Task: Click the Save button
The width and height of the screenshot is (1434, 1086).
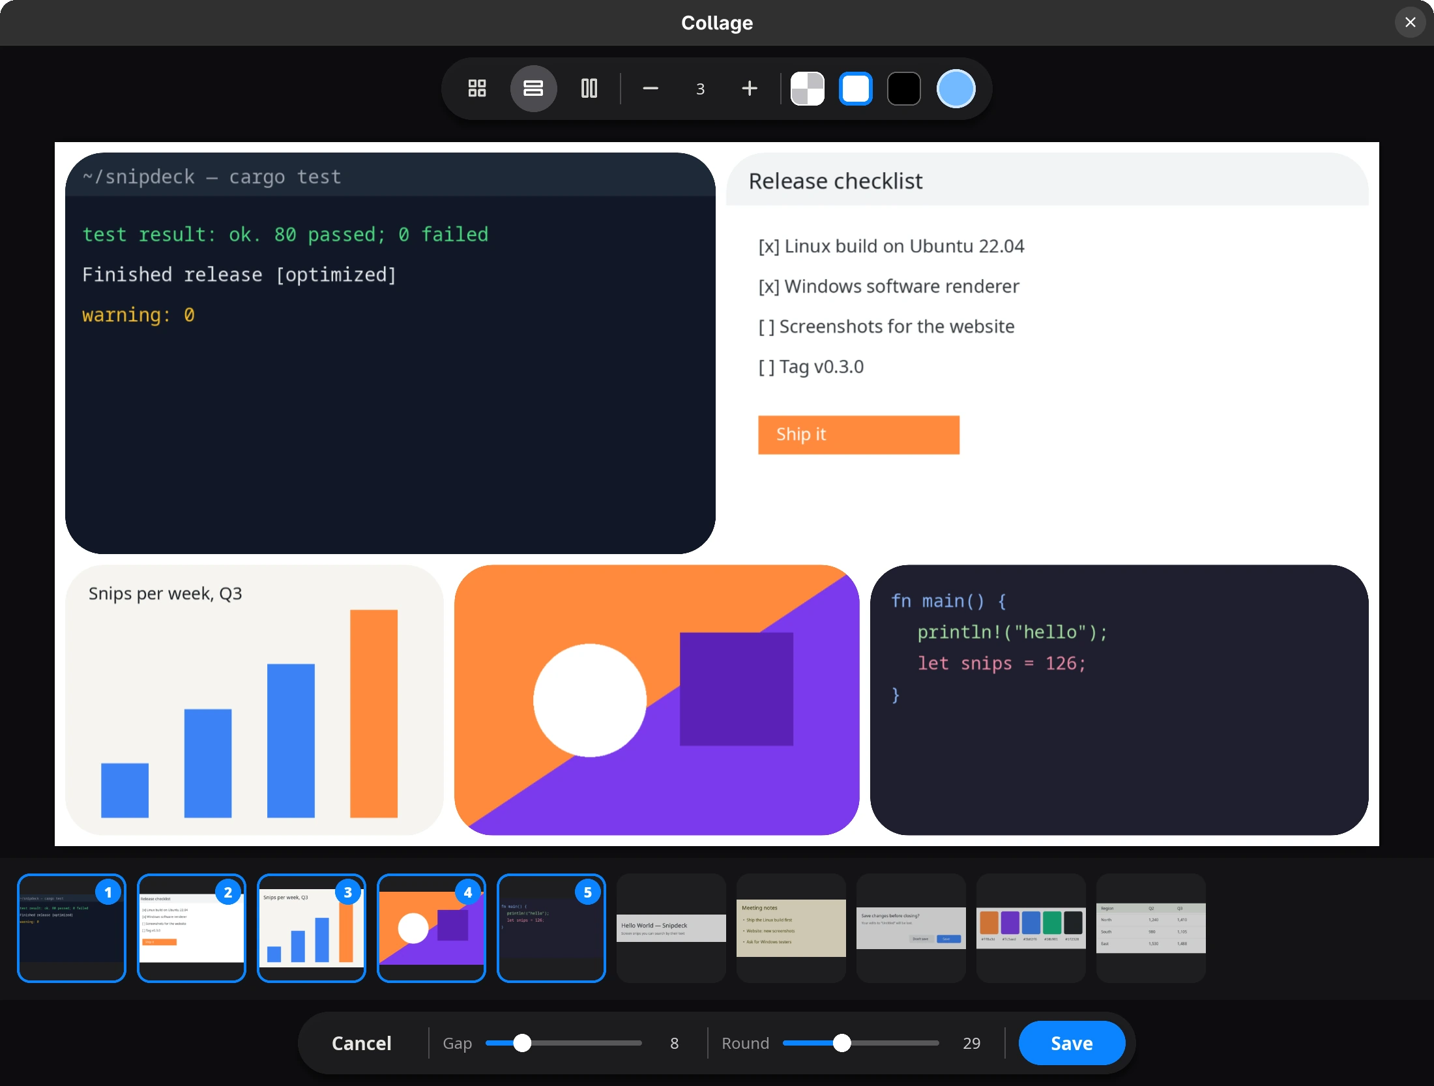Action: tap(1072, 1044)
